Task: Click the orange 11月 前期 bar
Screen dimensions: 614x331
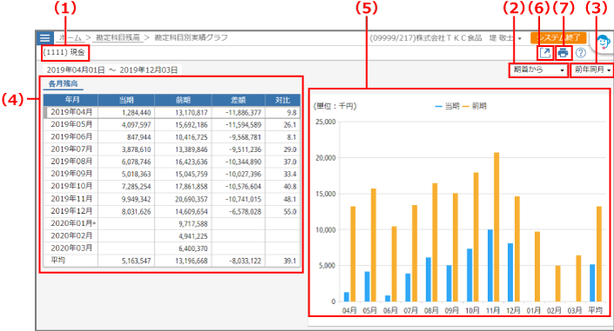Action: coord(497,227)
